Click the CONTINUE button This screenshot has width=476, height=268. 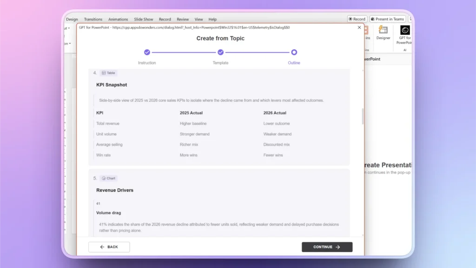point(327,247)
